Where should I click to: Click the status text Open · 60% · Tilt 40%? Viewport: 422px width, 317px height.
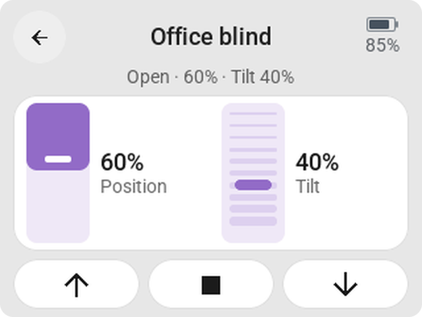210,77
